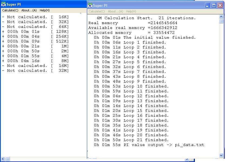Image resolution: width=227 pixels, height=162 pixels.
Task: Select the 8M result row
Action: click(35, 61)
